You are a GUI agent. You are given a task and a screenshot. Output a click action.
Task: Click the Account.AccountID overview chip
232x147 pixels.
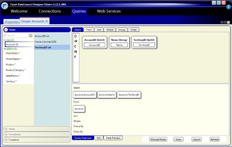click(x=84, y=95)
